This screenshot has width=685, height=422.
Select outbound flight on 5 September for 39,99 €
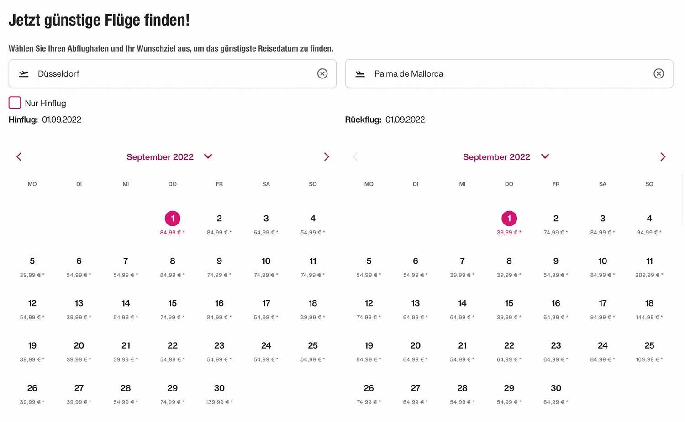tap(32, 267)
